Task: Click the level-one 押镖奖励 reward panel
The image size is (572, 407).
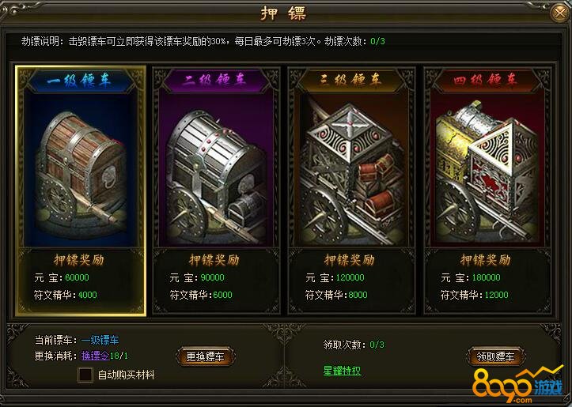Action: (81, 281)
